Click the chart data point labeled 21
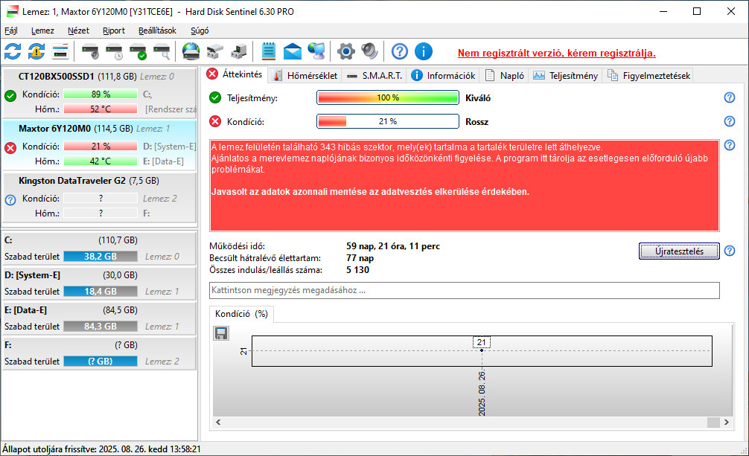Image resolution: width=749 pixels, height=456 pixels. (x=482, y=350)
